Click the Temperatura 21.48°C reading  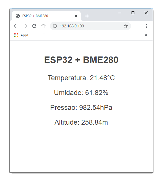coord(81,78)
